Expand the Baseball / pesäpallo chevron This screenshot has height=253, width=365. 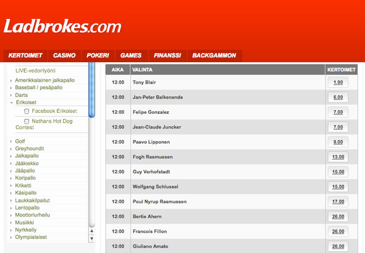pos(11,88)
